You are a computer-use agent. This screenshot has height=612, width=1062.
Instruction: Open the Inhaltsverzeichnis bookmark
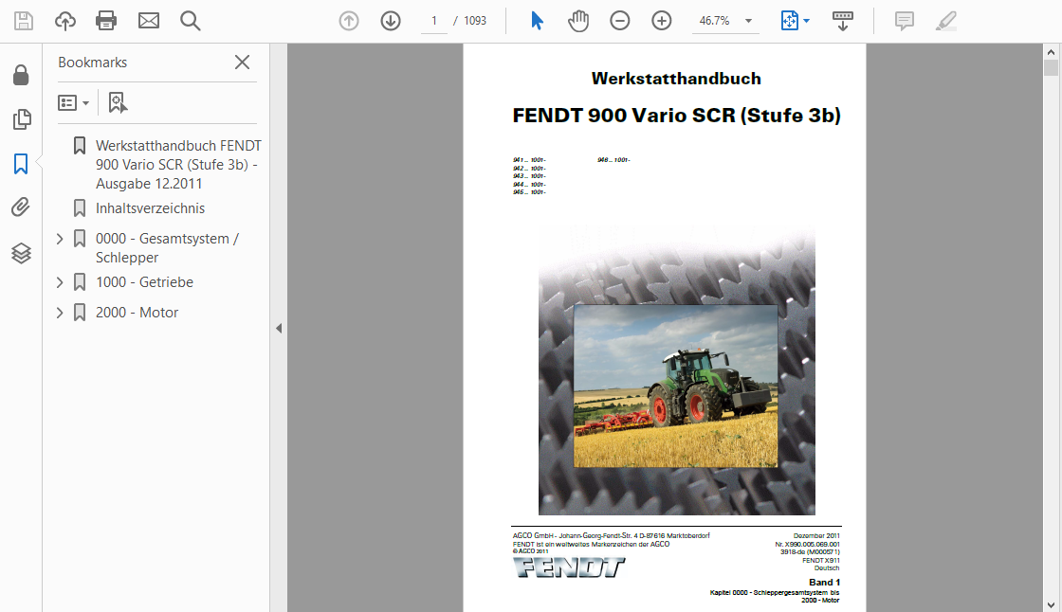tap(151, 208)
